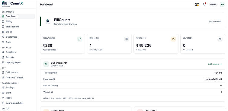Screen dimensions: 228x111
Task: Click '₹239 collected' subtext
Action: pyautogui.click(x=49, y=50)
